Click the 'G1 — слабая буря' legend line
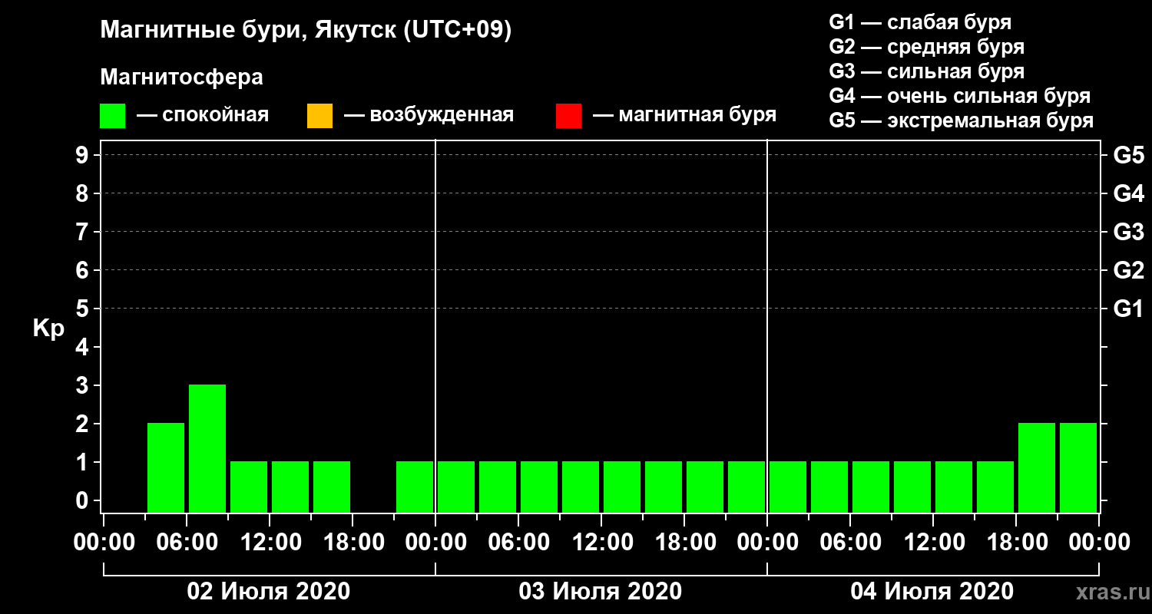 coord(920,22)
